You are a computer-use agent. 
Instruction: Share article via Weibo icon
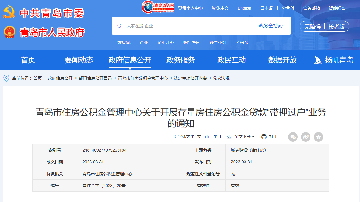click(x=306, y=137)
